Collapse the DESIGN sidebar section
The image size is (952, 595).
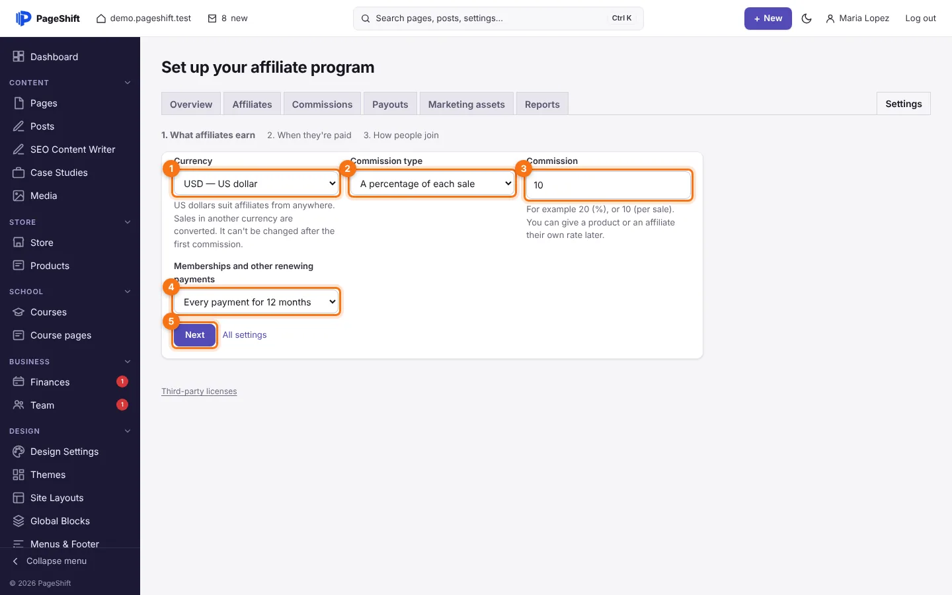[x=128, y=431]
